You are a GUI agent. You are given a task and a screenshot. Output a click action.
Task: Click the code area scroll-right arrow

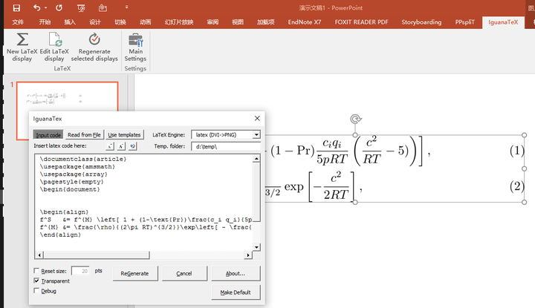coord(248,255)
